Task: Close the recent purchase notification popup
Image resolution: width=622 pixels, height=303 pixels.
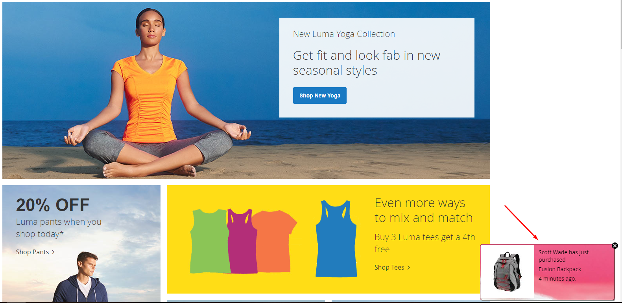Action: (x=615, y=246)
